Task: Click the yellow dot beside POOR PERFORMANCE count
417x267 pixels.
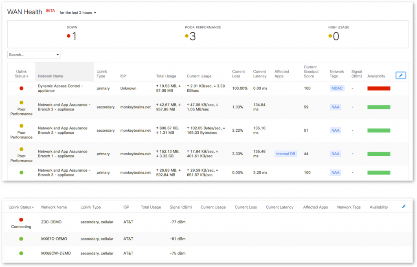Action: (187, 36)
